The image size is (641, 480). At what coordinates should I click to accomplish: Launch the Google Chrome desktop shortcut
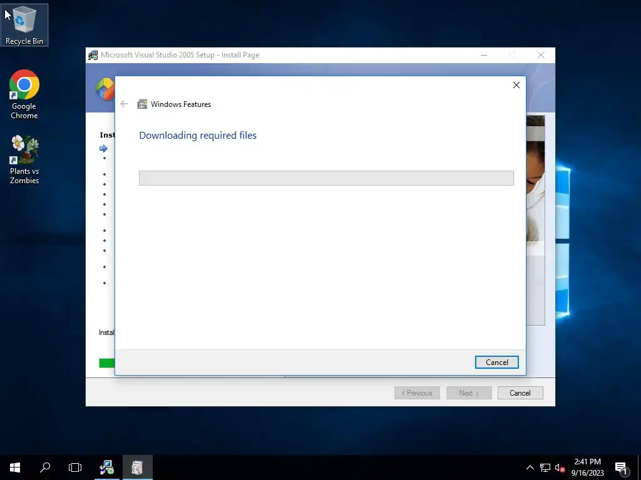24,94
